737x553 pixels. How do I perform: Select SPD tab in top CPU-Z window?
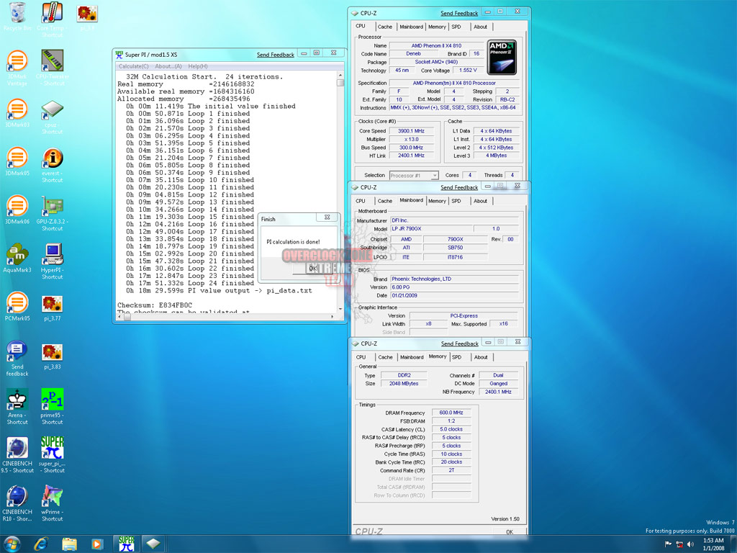click(x=456, y=27)
